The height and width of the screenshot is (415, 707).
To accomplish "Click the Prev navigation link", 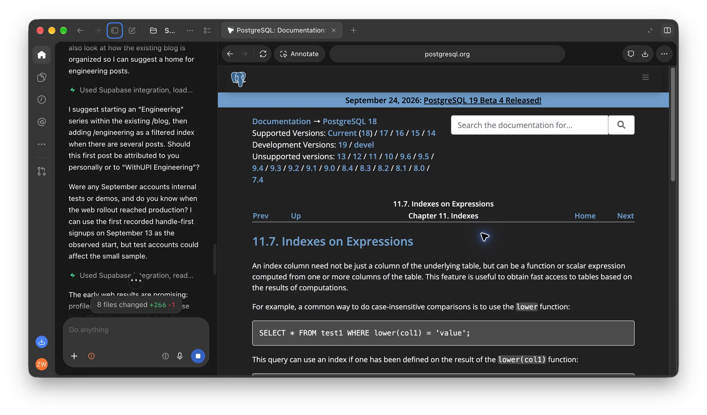I will tap(260, 216).
